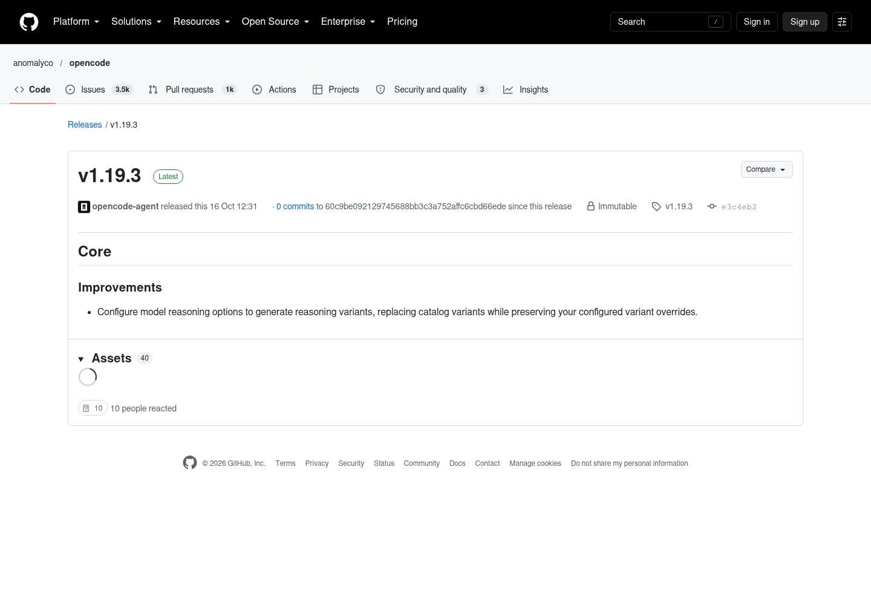The height and width of the screenshot is (605, 871).
Task: Open the Pull requests tab
Action: [x=193, y=90]
